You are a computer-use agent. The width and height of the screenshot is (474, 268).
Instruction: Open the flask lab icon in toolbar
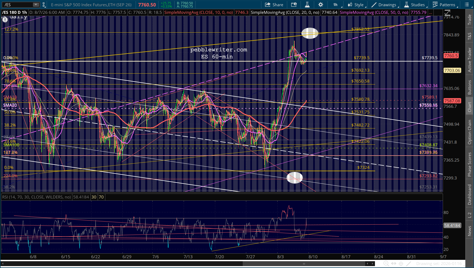coord(307,5)
